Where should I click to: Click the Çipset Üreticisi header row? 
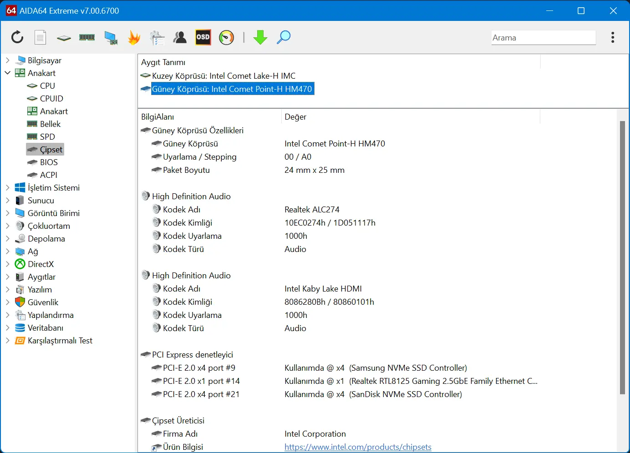pos(178,420)
